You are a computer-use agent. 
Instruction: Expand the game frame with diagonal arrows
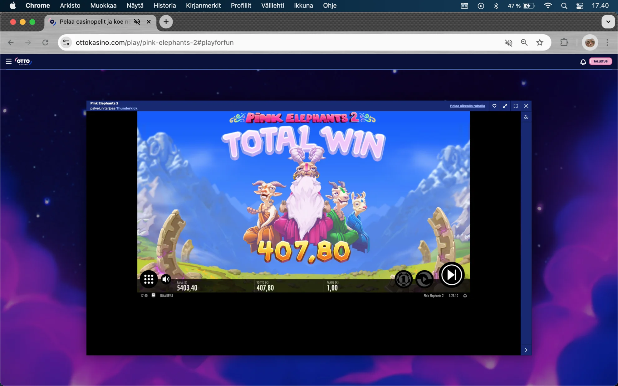(505, 106)
